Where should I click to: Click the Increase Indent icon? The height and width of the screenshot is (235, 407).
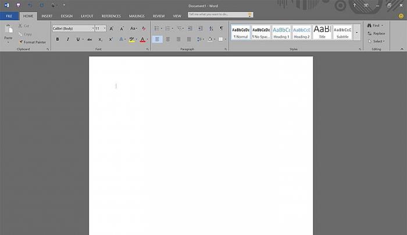200,28
